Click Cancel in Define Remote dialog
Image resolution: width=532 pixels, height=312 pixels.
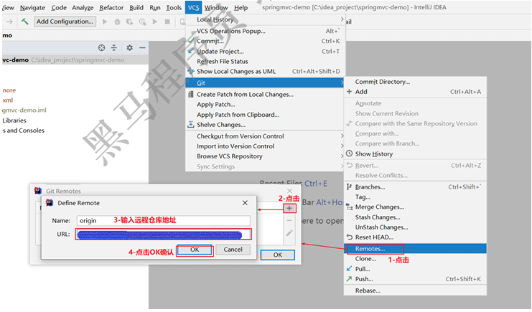tap(233, 250)
